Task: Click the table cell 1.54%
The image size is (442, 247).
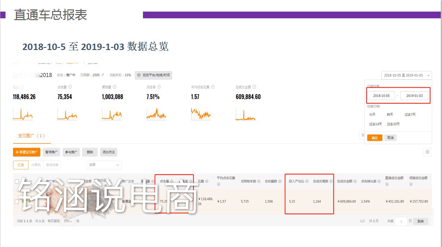Action: point(366,202)
